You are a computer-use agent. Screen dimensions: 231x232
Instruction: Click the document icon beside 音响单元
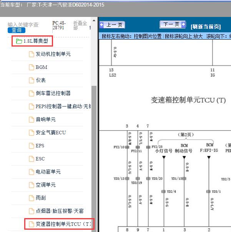(32, 120)
